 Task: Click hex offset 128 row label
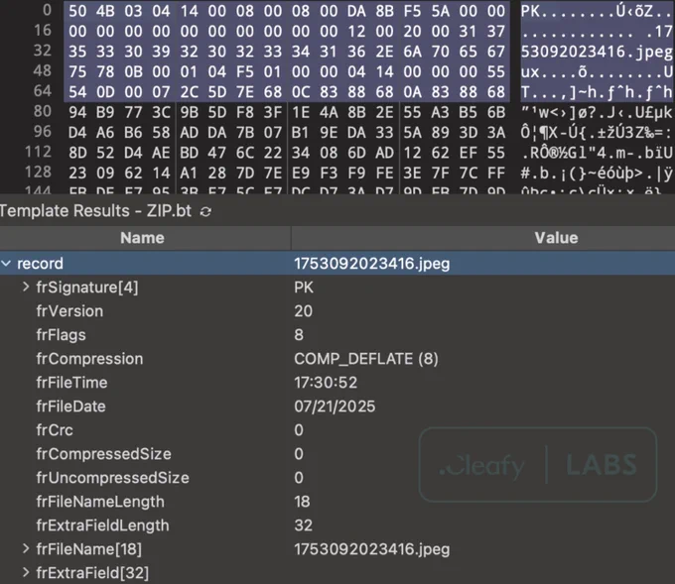coord(39,172)
